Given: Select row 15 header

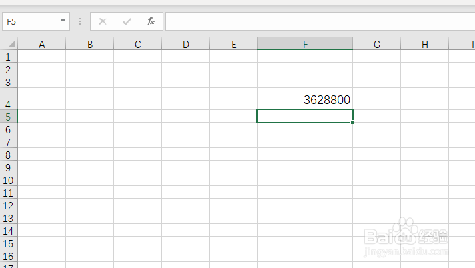Looking at the screenshot, I should click(9, 244).
